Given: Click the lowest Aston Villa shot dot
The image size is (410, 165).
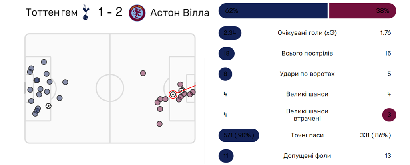Looking at the screenshot, I should [x=159, y=124].
